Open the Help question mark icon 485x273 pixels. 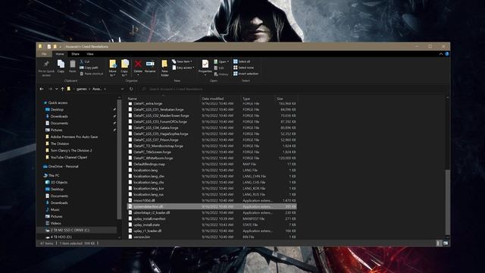tap(447, 54)
